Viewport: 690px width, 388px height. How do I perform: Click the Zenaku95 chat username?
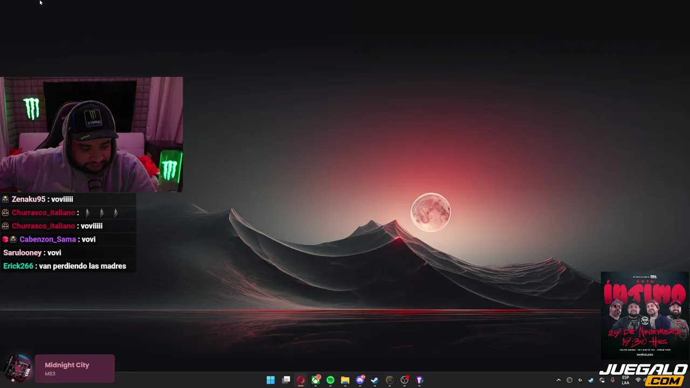pos(29,199)
